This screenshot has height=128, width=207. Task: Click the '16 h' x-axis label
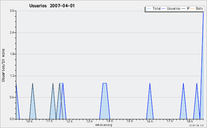pos(150,121)
